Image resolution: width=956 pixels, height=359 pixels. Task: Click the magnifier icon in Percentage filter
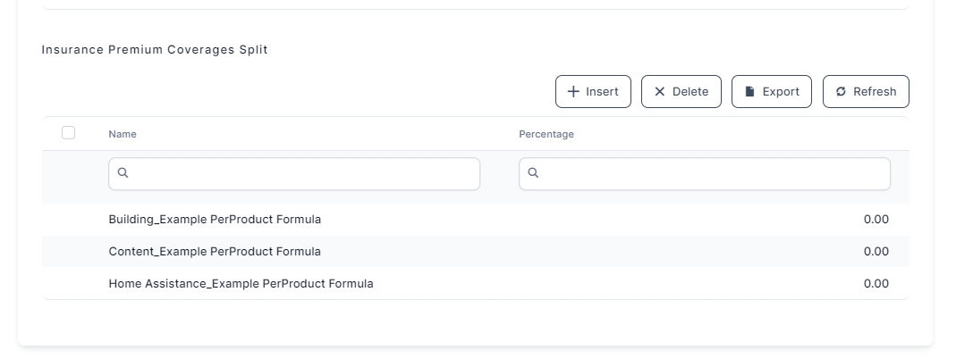pos(533,173)
